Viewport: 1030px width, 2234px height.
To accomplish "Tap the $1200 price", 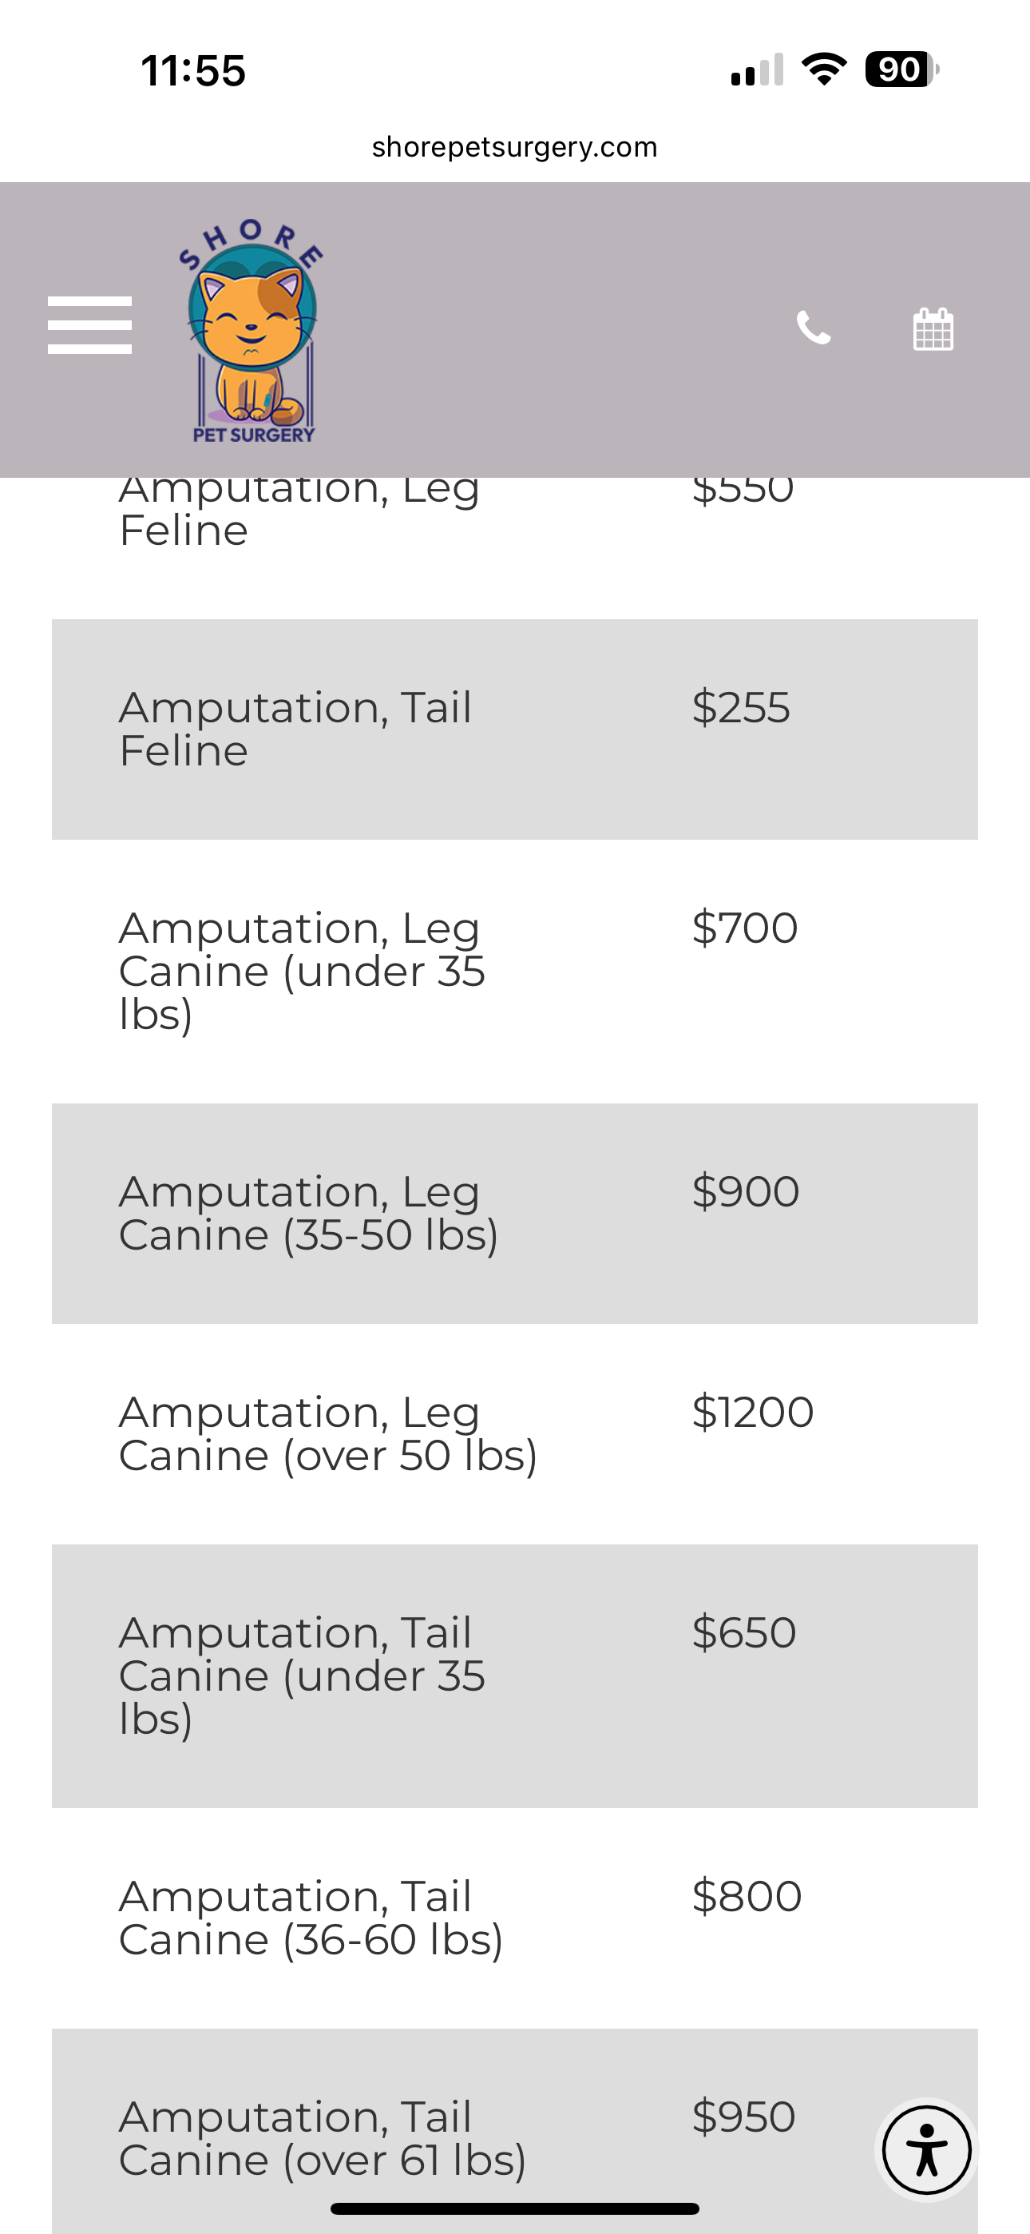I will 753,1412.
